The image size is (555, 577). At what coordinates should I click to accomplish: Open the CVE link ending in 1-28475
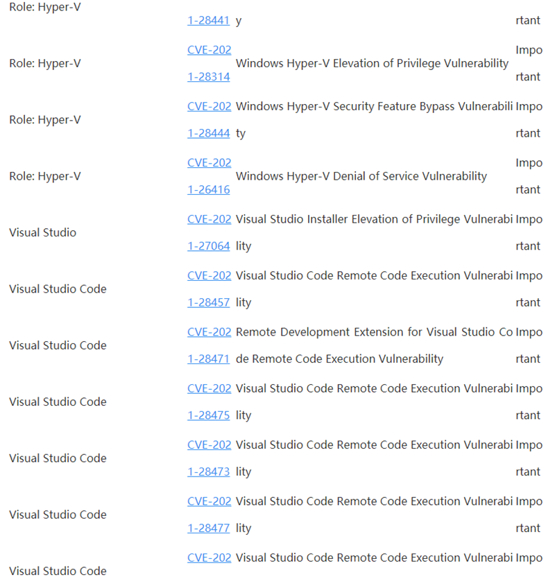pos(208,415)
